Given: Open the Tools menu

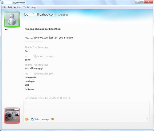Looking at the screenshot, I should click(x=26, y=7).
